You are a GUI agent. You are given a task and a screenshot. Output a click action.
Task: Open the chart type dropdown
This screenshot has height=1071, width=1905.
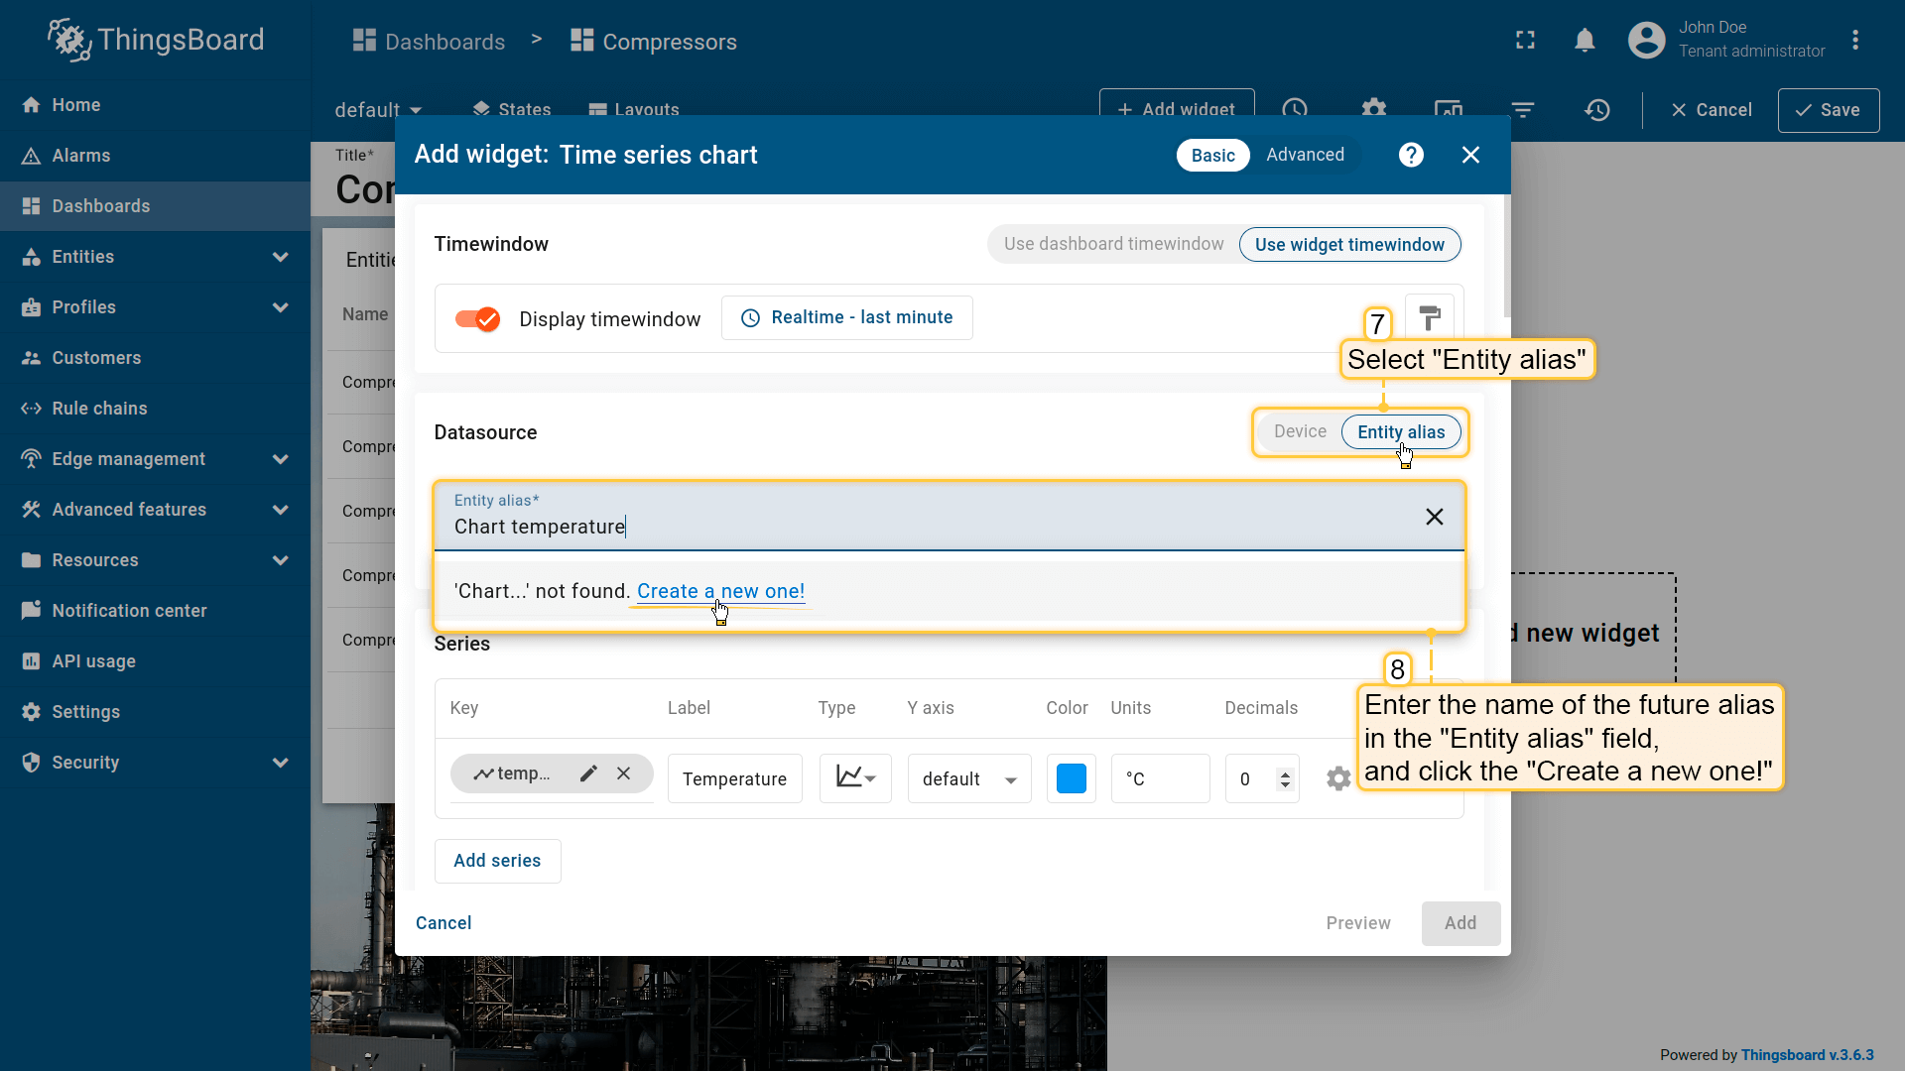click(x=855, y=778)
